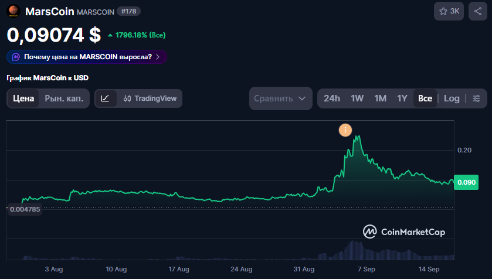
Task: Set chart range to 1Y
Action: tap(402, 98)
